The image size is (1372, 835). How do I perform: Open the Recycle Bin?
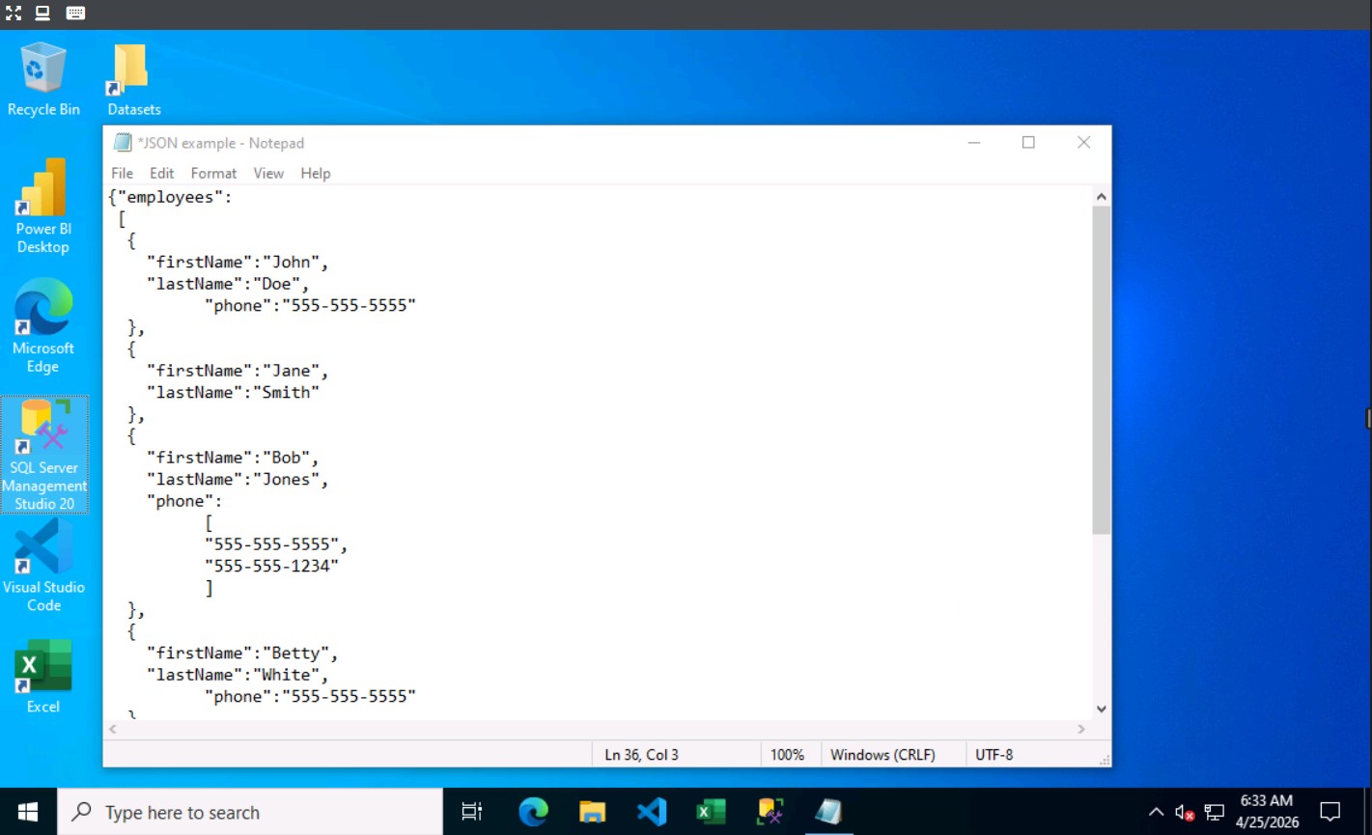43,68
